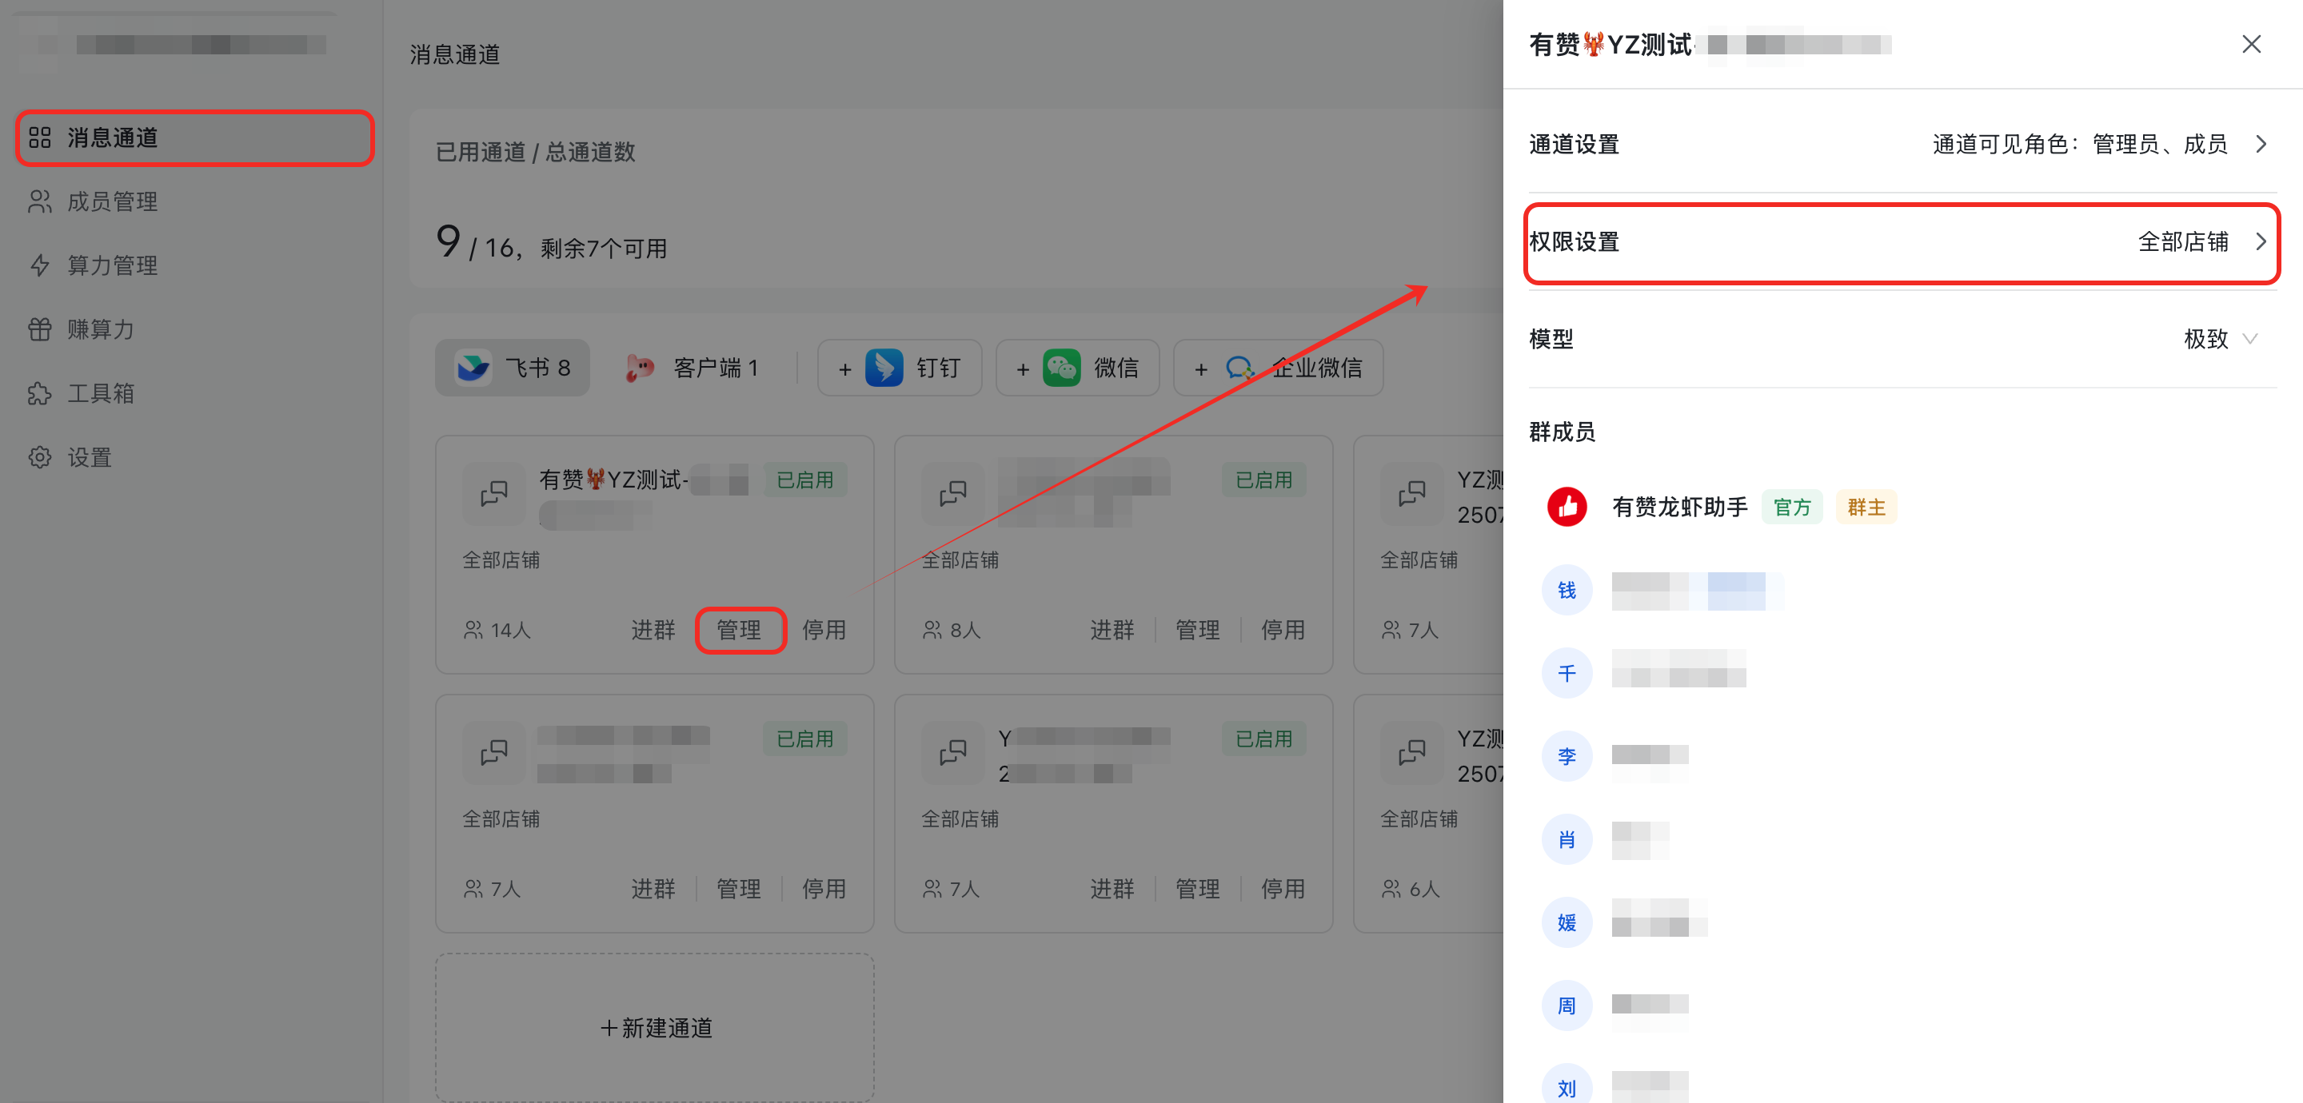Expand the 通道设置 row chevron
Image resolution: width=2303 pixels, height=1103 pixels.
[x=2261, y=144]
